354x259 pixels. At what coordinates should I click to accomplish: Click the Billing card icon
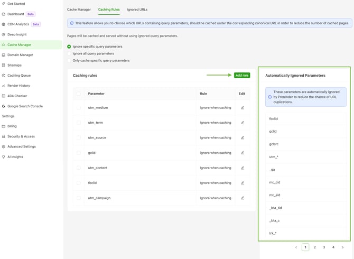(3, 126)
